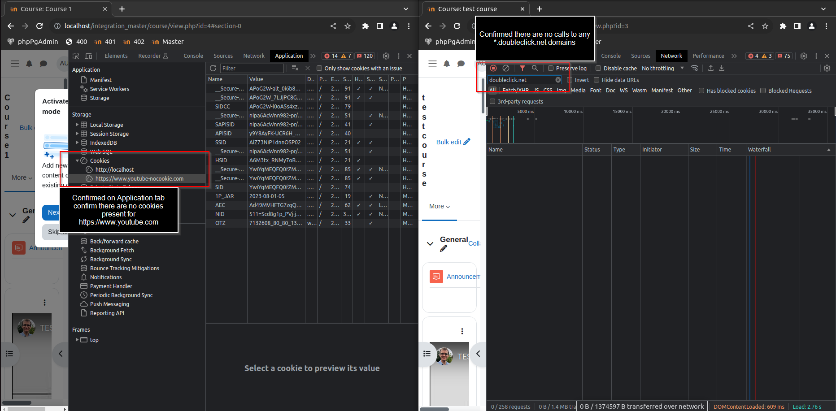Share the left page URL

pyautogui.click(x=333, y=26)
